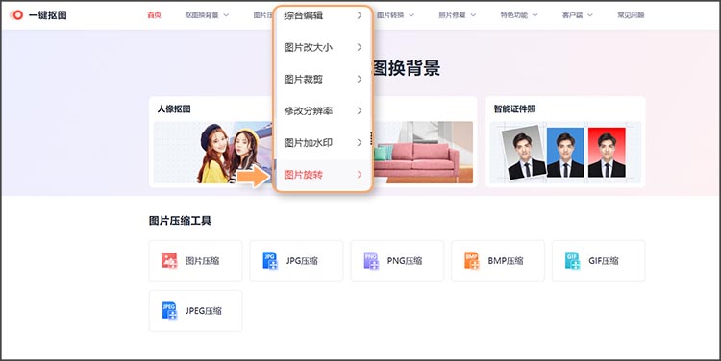Expand the 综合编辑 submenu arrow
721x361 pixels.
click(360, 15)
